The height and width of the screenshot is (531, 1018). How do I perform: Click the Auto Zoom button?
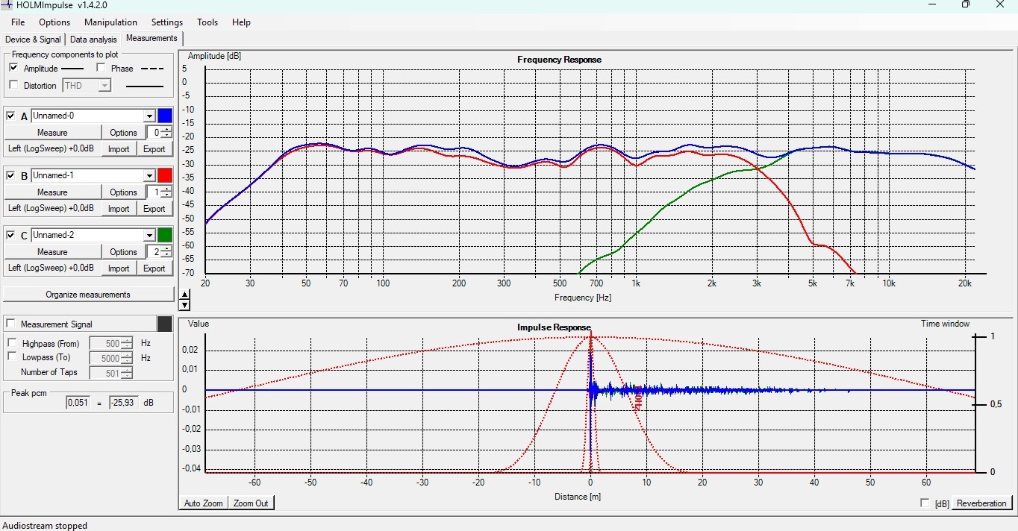[203, 503]
